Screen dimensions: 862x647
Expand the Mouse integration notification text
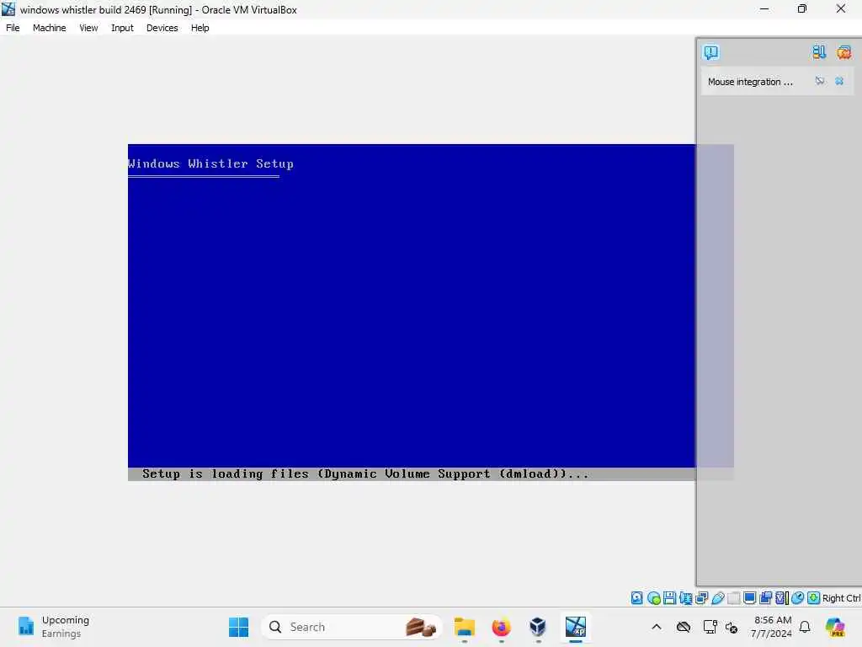tap(750, 82)
